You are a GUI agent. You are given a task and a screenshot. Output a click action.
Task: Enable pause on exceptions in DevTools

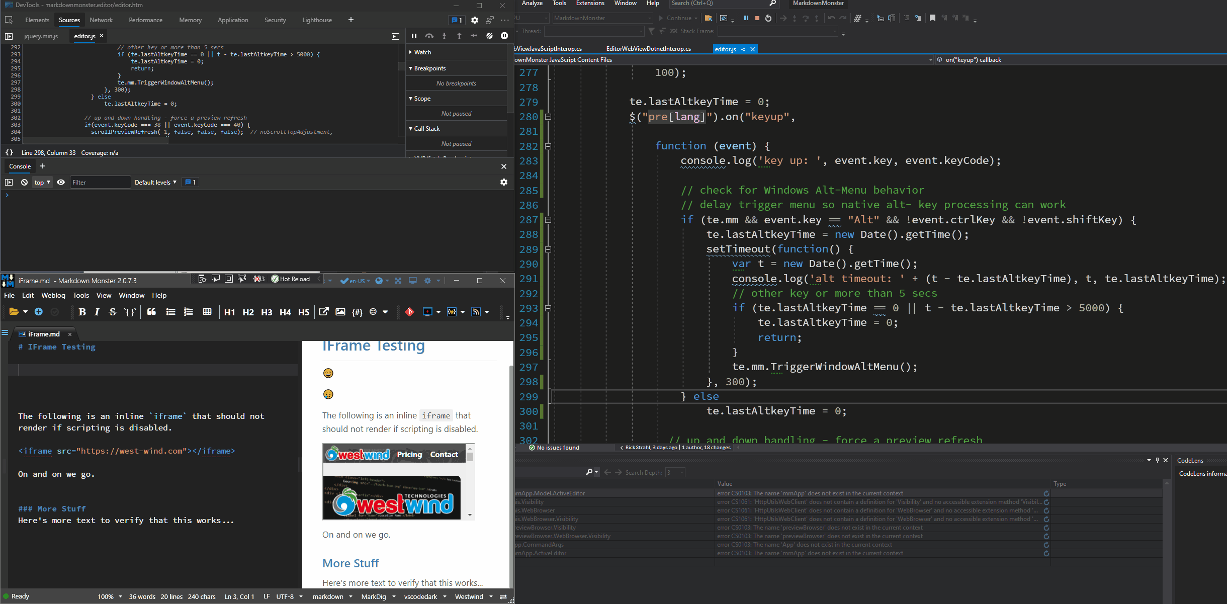point(505,36)
